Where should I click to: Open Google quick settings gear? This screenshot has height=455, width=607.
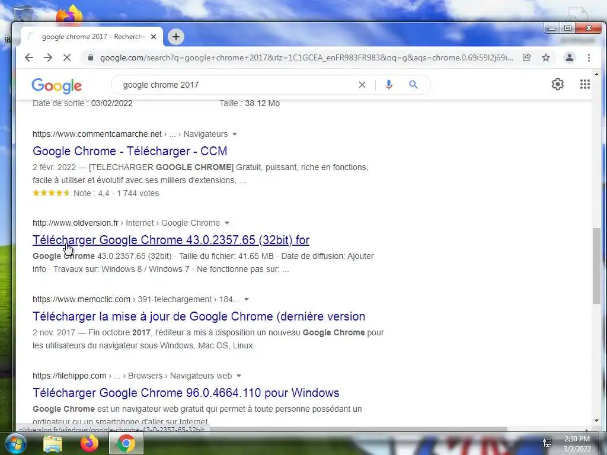click(557, 84)
